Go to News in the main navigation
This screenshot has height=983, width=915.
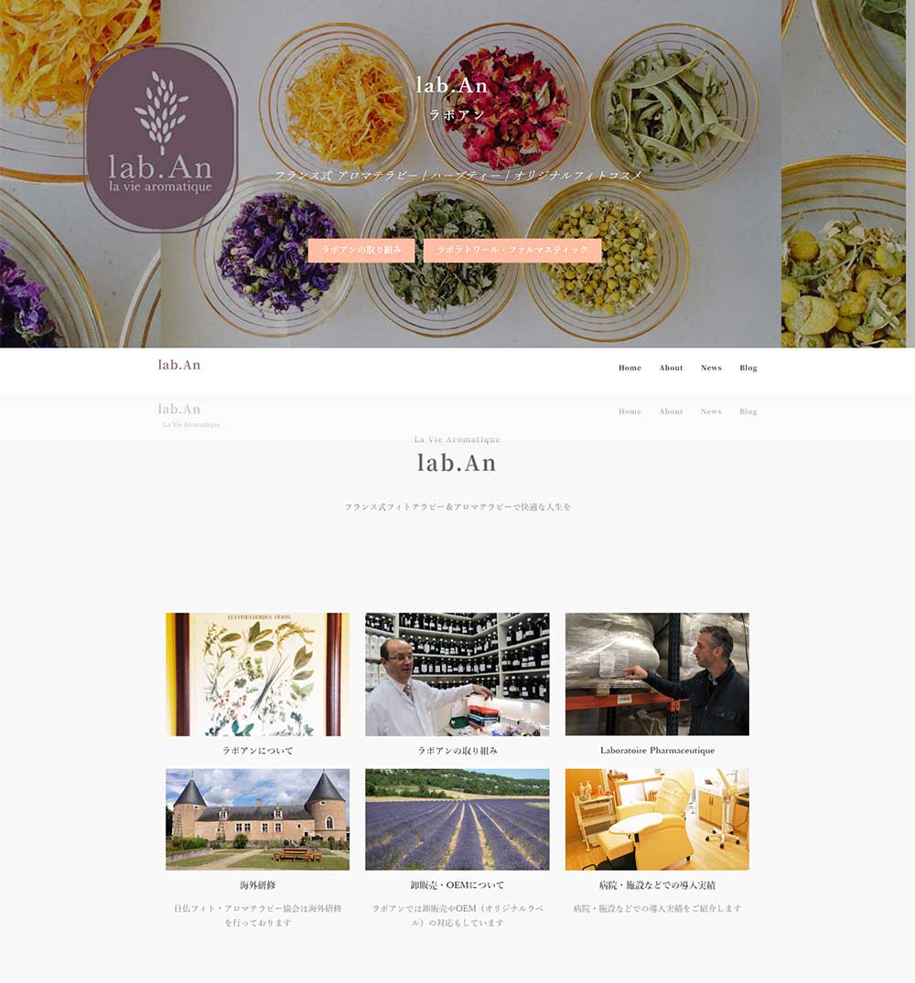711,368
